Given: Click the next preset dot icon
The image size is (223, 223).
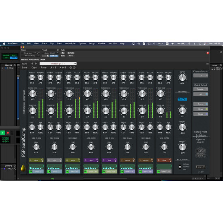Looking at the screenshot, I should (36, 64).
